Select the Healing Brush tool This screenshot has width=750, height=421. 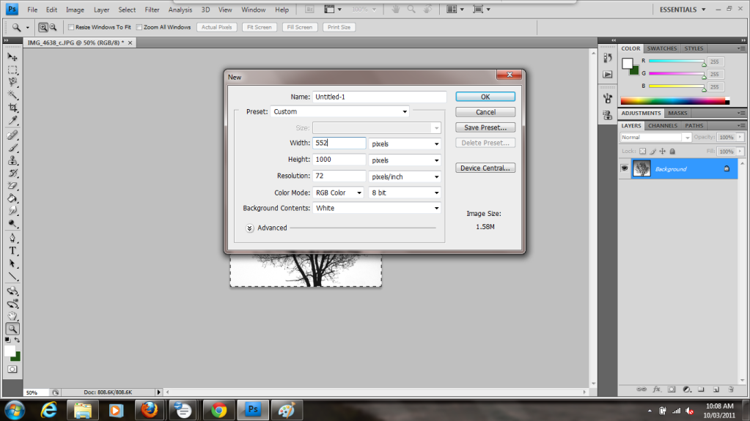click(x=12, y=135)
